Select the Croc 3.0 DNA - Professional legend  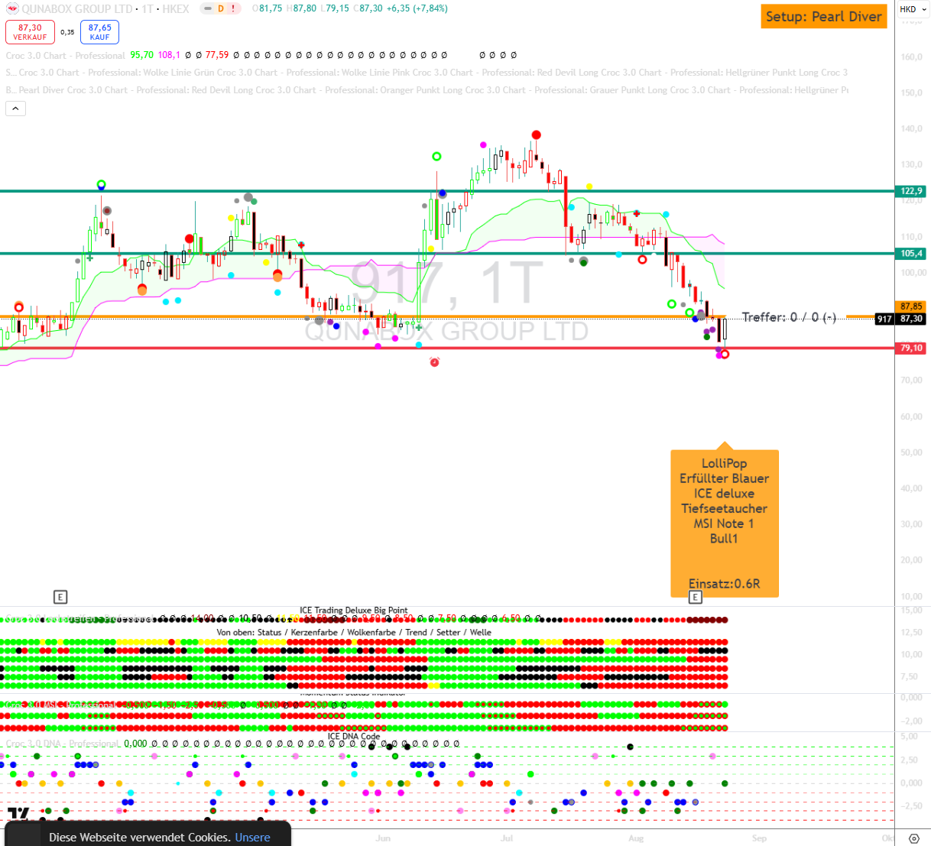pos(62,743)
